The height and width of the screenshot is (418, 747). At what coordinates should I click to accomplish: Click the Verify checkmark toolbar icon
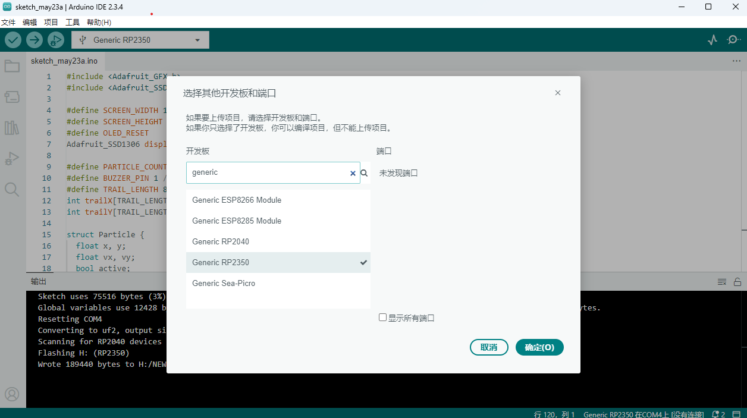pyautogui.click(x=13, y=40)
